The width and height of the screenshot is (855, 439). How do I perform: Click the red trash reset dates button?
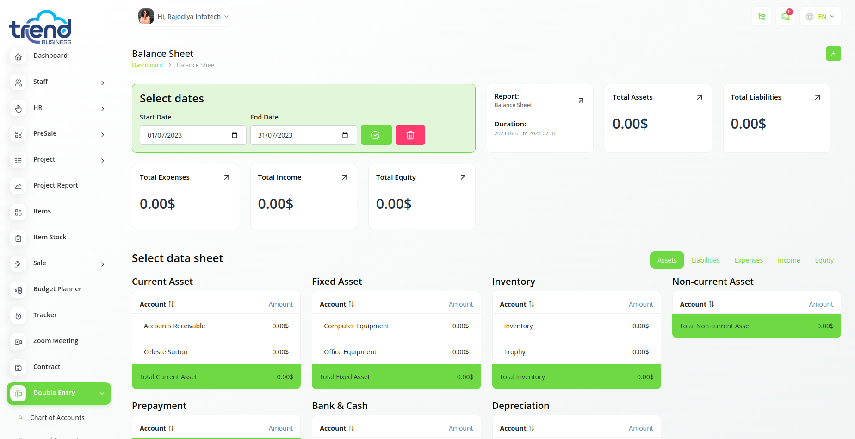[x=410, y=135]
